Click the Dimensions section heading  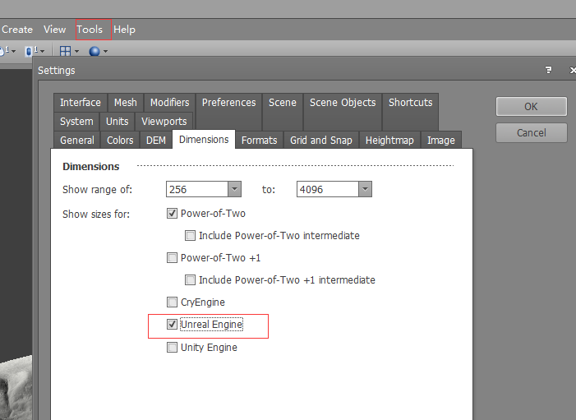pyautogui.click(x=91, y=167)
